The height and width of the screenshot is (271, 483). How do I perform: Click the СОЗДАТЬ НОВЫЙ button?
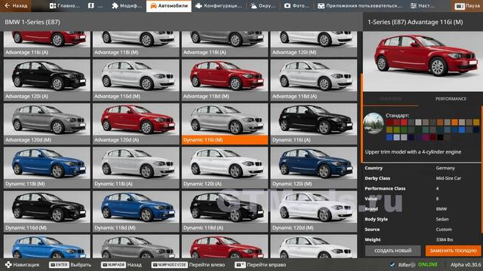(x=392, y=251)
